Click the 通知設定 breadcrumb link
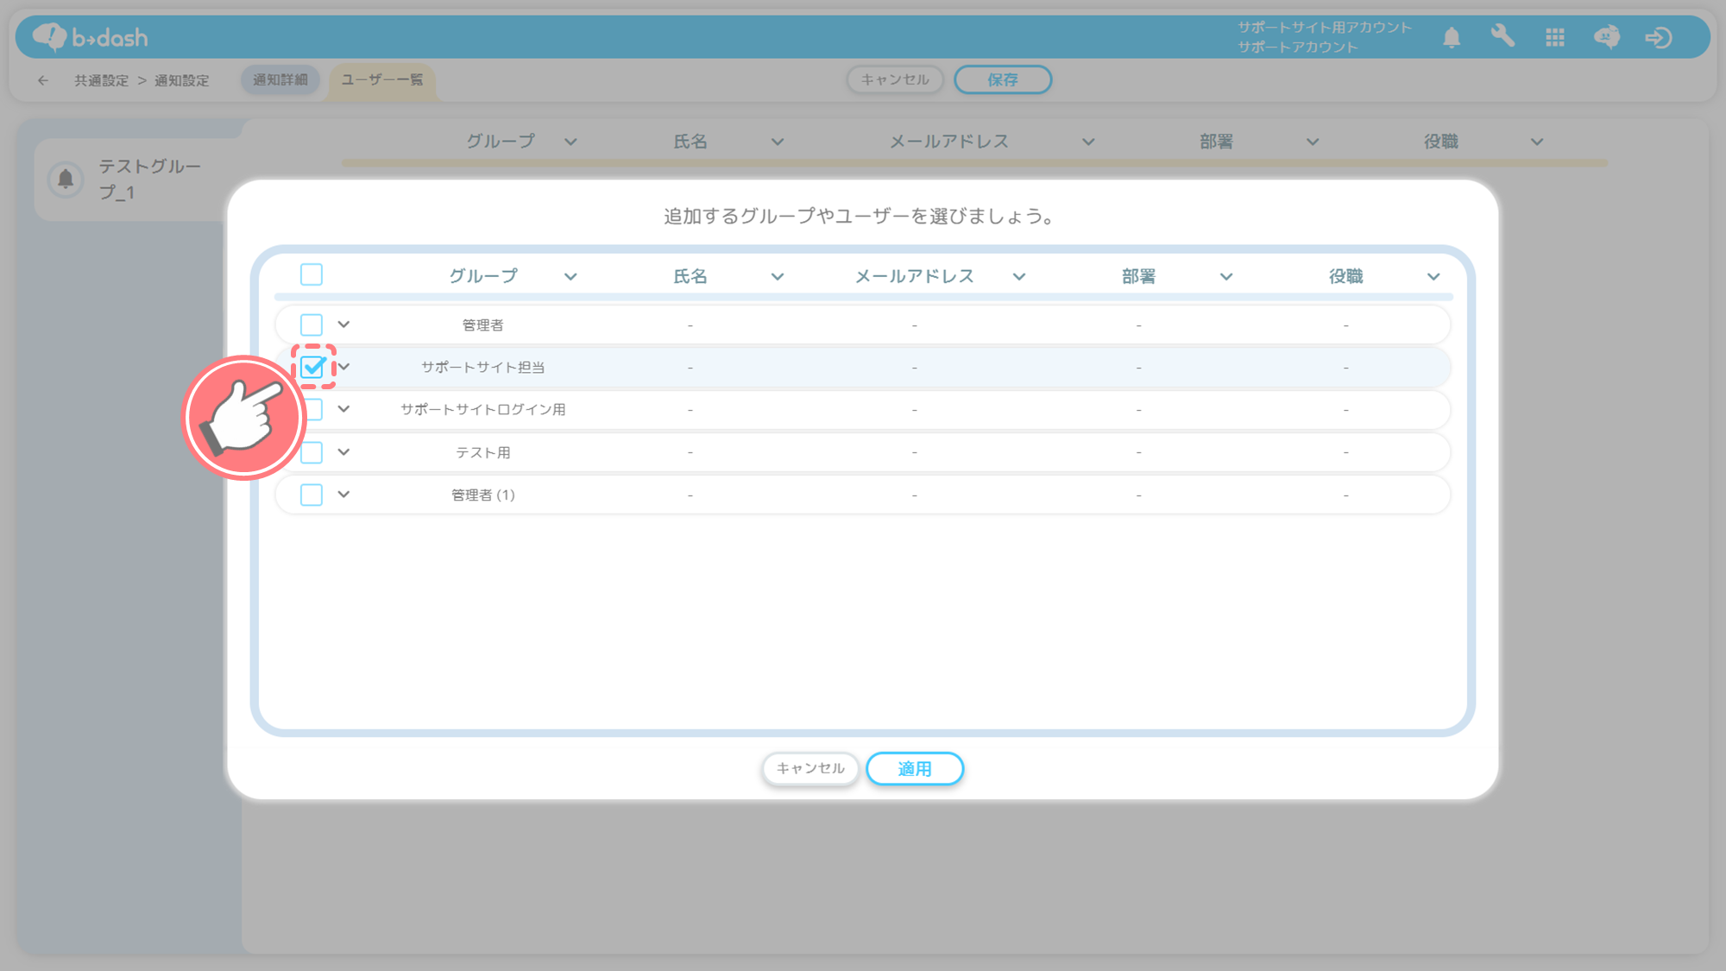 [x=181, y=80]
